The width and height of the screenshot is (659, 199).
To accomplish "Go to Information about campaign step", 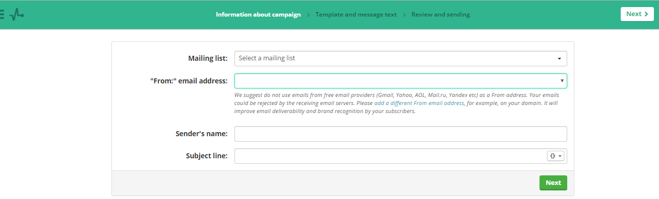I will tap(258, 15).
